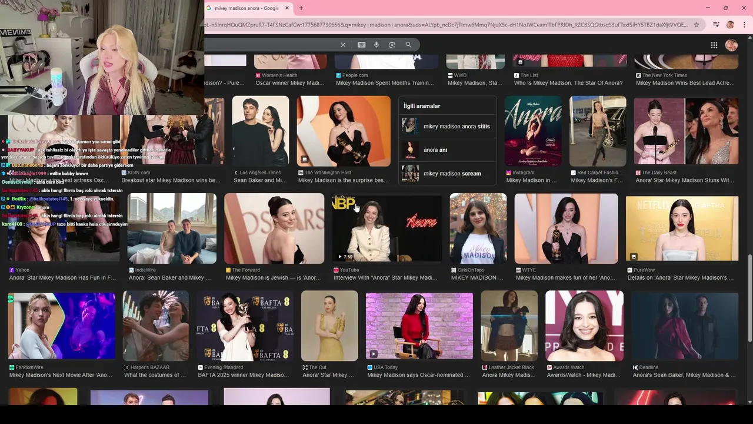Select related search mikey madison scream
This screenshot has width=753, height=424.
coord(447,174)
